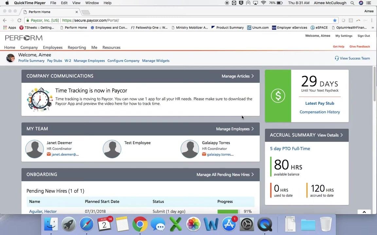Open the Resources navigation menu
Screen dimensions: 377x235
(111, 47)
